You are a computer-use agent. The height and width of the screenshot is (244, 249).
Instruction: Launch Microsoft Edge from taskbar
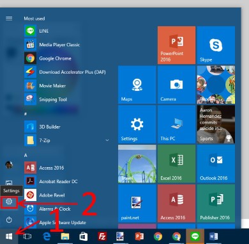click(47, 236)
